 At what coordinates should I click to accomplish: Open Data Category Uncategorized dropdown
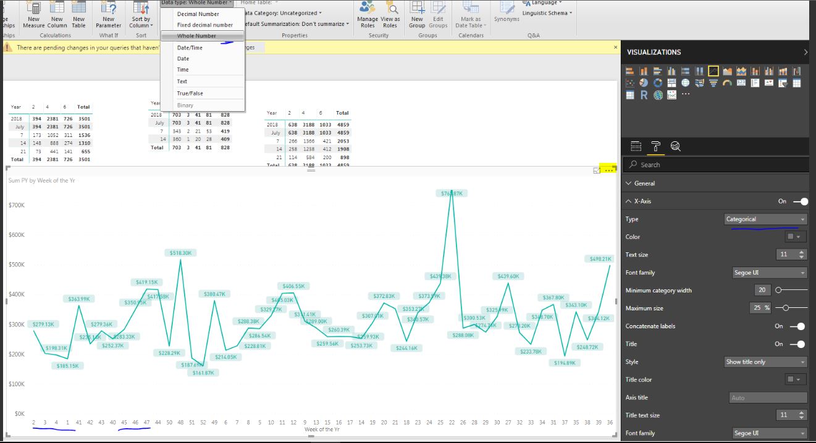(284, 13)
